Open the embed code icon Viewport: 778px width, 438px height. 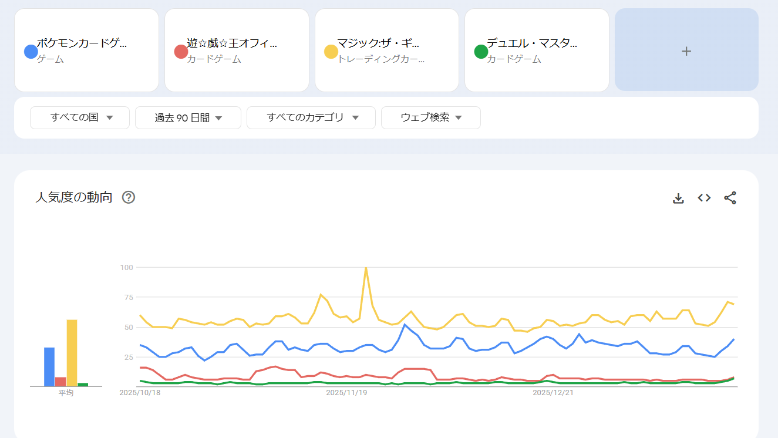[x=704, y=198]
